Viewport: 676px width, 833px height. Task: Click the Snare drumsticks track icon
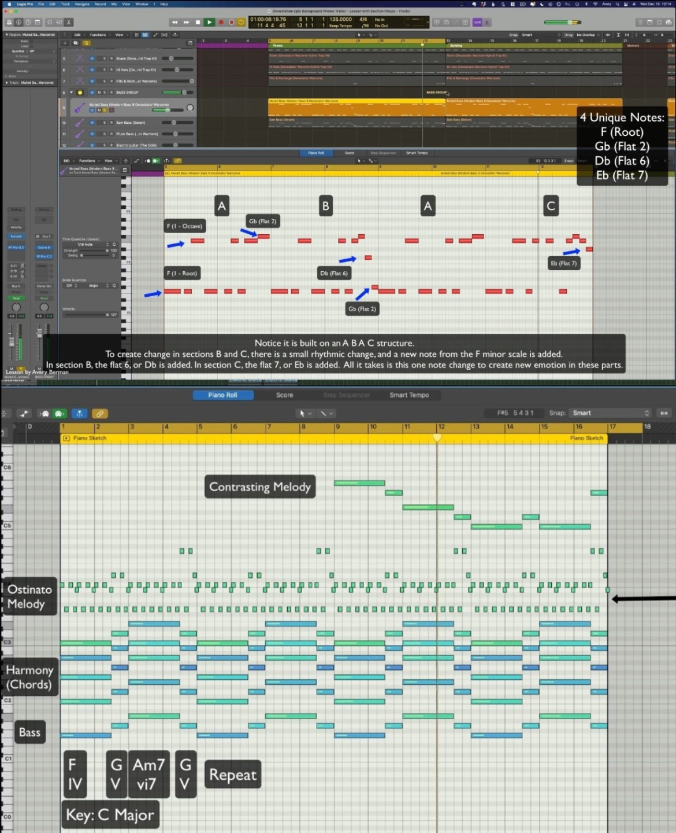tap(79, 58)
